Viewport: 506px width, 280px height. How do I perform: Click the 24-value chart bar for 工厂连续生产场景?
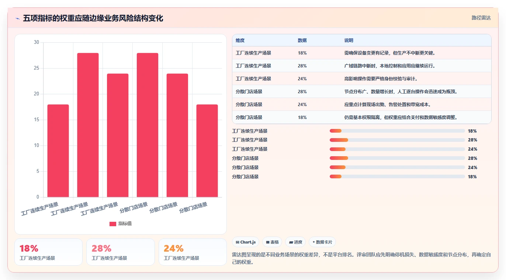click(118, 135)
